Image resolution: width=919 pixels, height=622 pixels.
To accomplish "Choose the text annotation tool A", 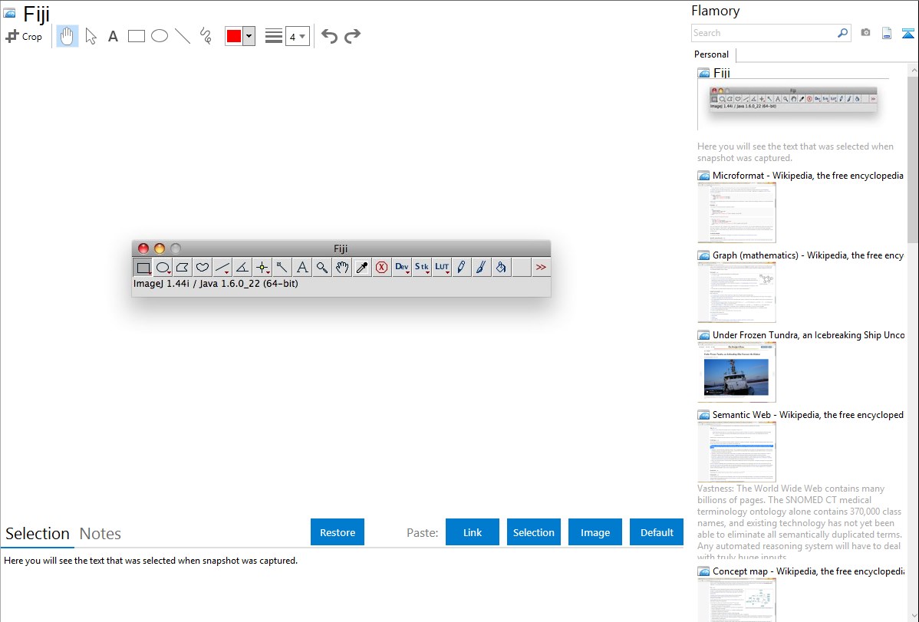I will tap(113, 36).
